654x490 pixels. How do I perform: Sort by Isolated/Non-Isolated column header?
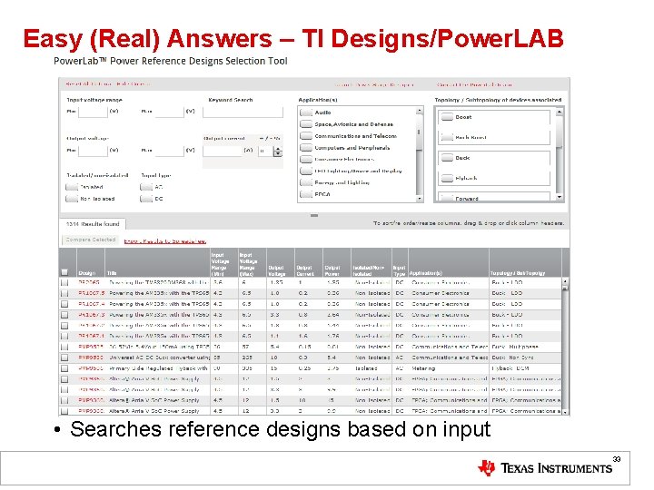372,262
